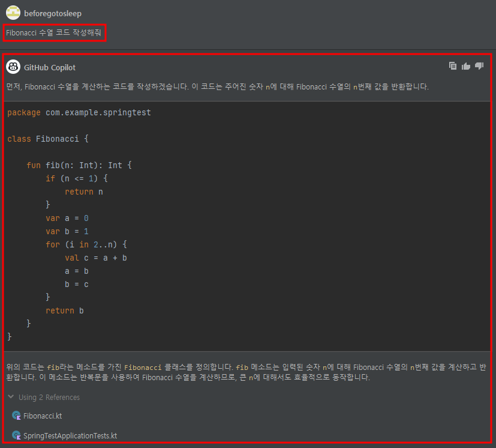Viewport: 496px width, 448px height.
Task: Open the SpringTestApplicationTests.kt reference
Action: (70, 435)
